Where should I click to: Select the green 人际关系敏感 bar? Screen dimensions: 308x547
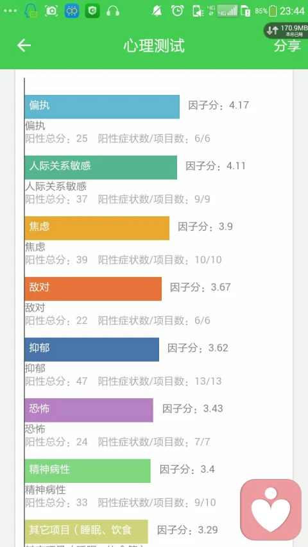[101, 167]
